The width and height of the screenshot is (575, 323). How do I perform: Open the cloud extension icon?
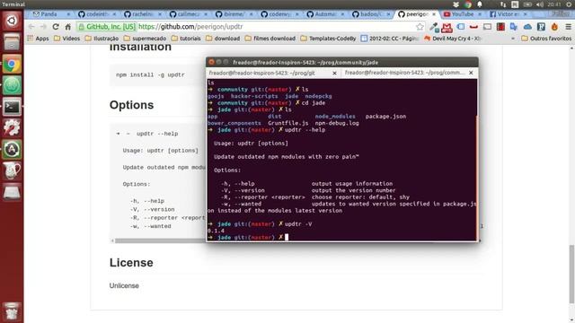[527, 27]
